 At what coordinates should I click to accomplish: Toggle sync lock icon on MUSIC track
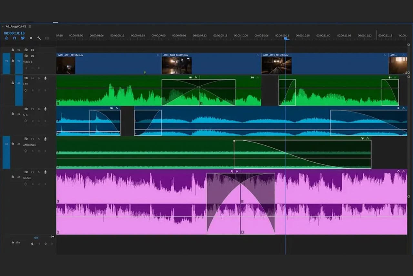tap(26, 172)
